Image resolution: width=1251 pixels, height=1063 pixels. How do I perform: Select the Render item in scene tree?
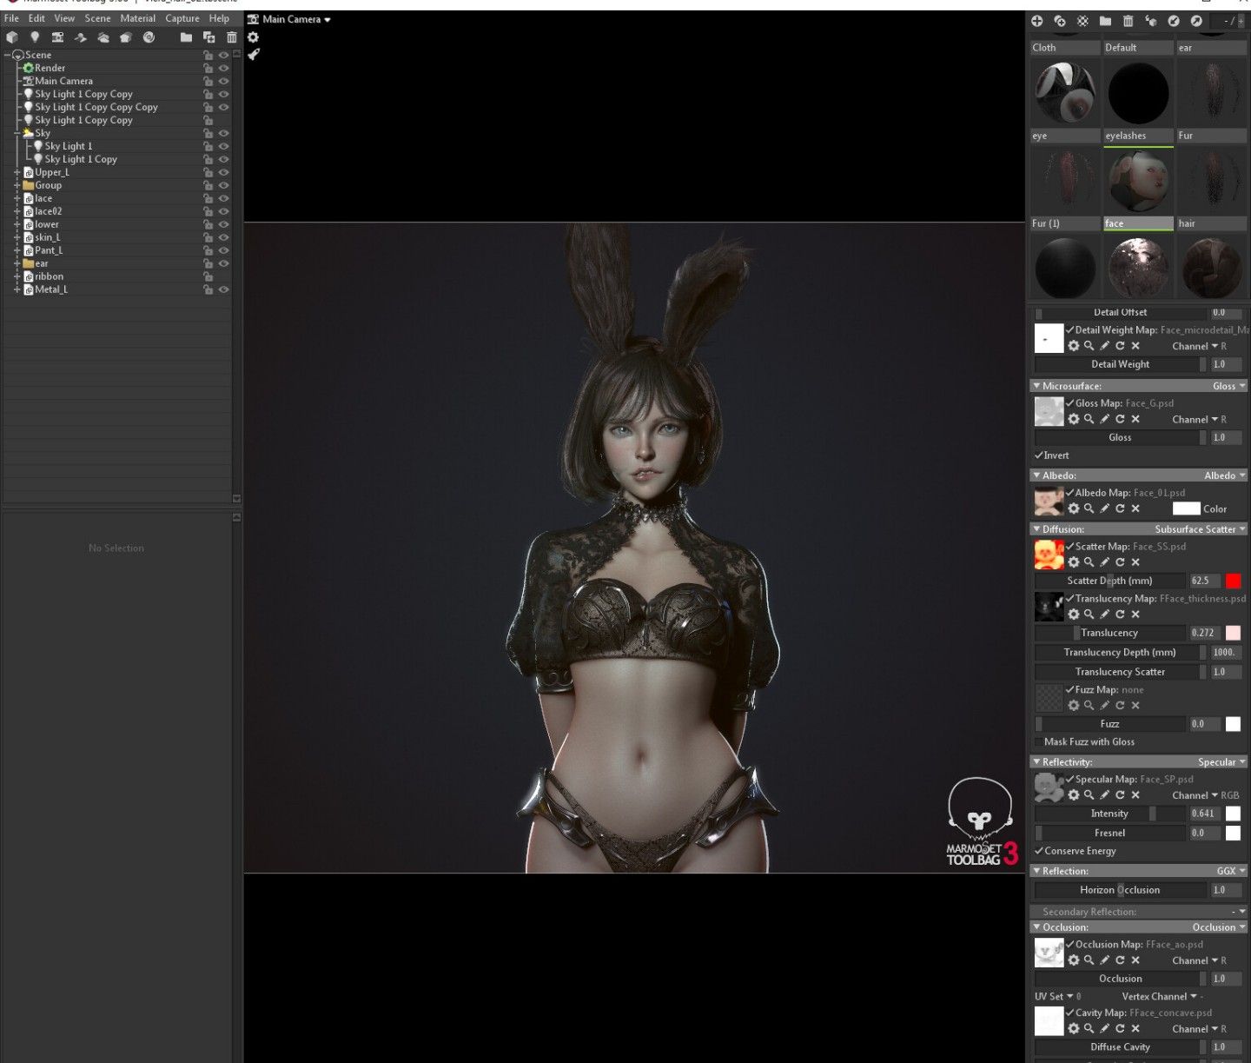[x=50, y=68]
